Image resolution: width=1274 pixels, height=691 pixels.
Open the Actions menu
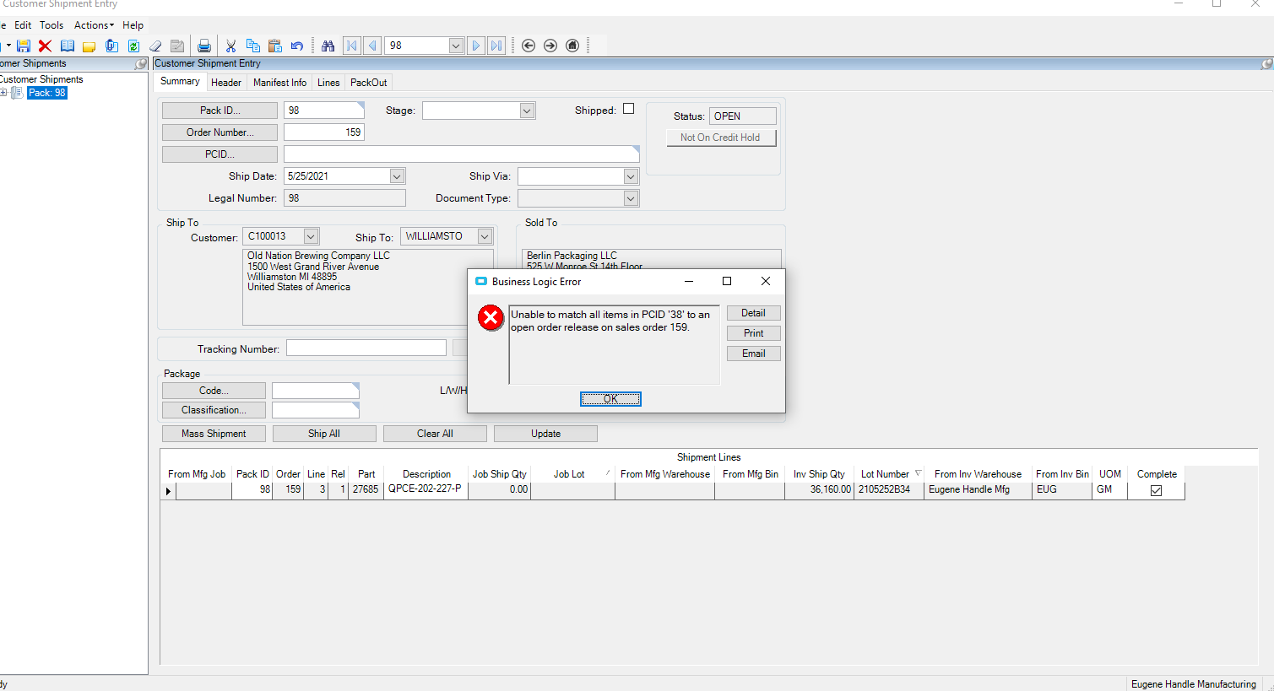93,25
